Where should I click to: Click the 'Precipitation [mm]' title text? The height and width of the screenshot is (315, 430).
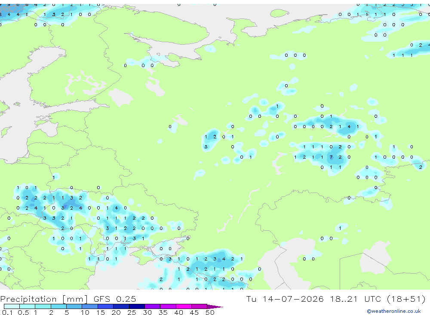[x=44, y=299]
